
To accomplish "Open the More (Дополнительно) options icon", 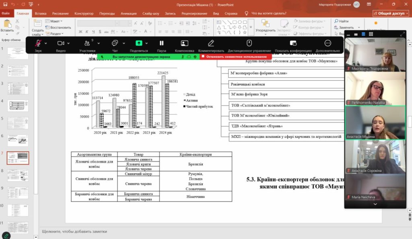I will (328, 43).
